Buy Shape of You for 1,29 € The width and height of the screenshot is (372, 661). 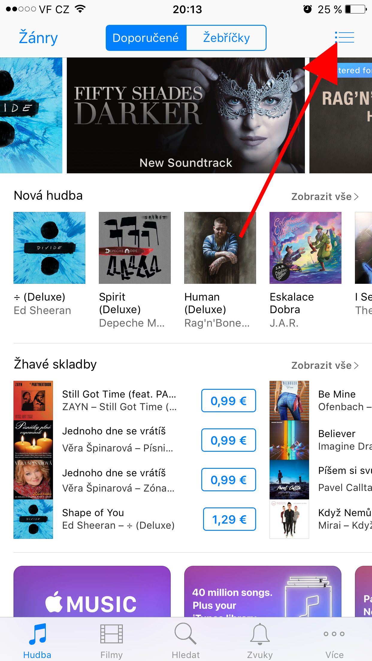tap(229, 519)
